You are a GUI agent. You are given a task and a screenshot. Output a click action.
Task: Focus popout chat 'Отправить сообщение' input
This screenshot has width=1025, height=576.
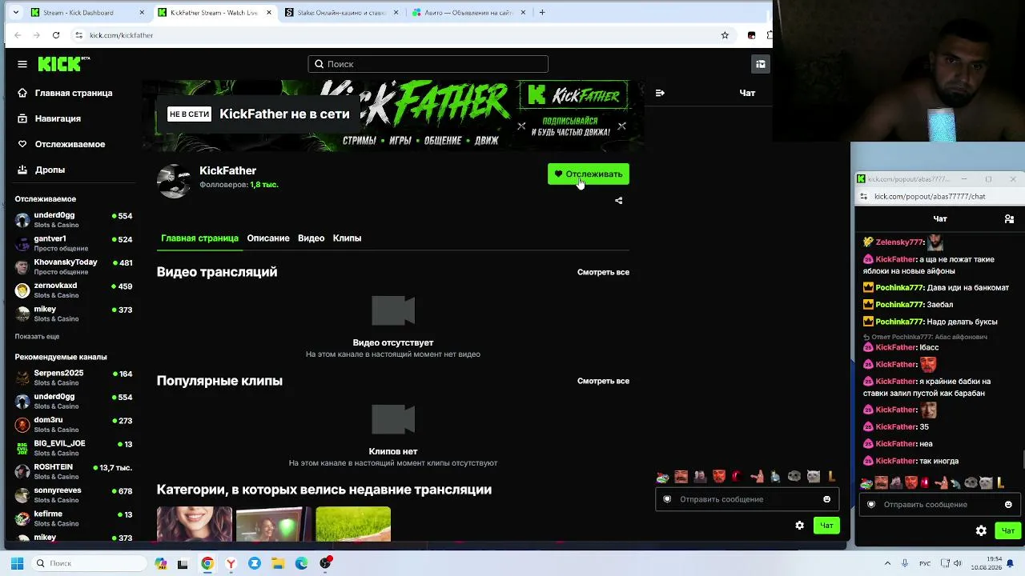pyautogui.click(x=939, y=505)
